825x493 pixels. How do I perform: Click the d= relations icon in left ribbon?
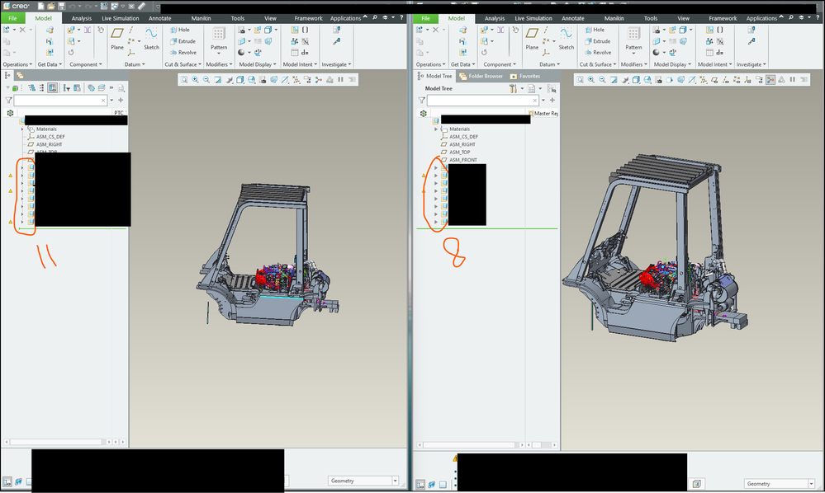[306, 53]
